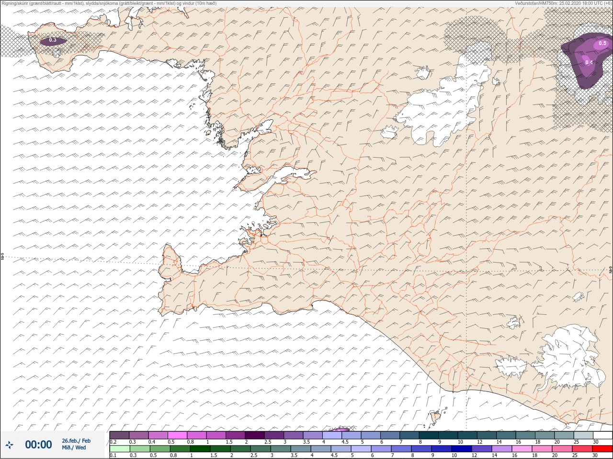The image size is (613, 459).
Task: Click the dusky mauve 0.2 snow legend swatch
Action: [x=119, y=435]
